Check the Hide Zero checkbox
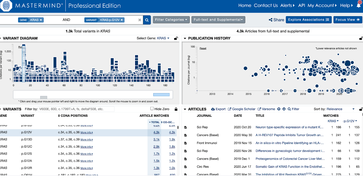The height and width of the screenshot is (179, 363). coord(152,109)
